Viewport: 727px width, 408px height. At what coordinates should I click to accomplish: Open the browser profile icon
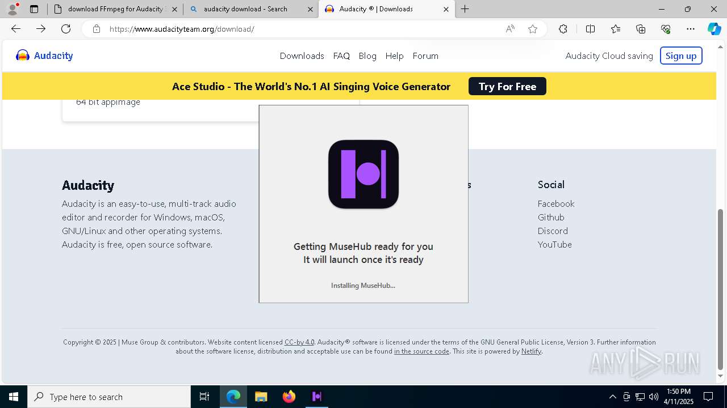(x=12, y=9)
